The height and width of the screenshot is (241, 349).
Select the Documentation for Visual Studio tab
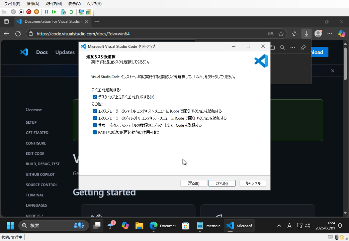pos(53,21)
